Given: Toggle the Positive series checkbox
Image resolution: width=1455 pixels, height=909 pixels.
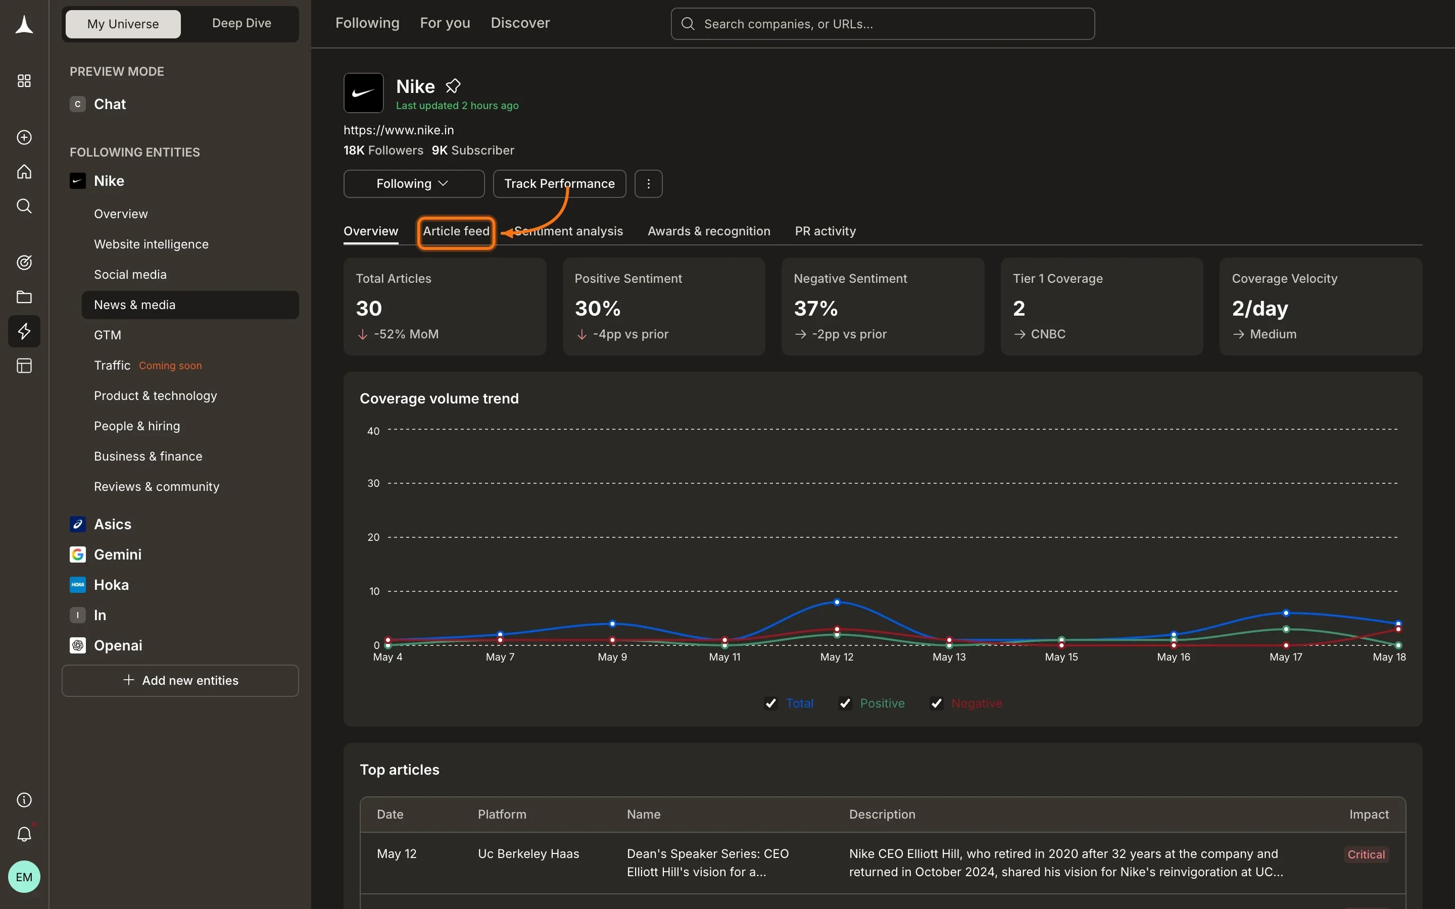Looking at the screenshot, I should [x=845, y=703].
